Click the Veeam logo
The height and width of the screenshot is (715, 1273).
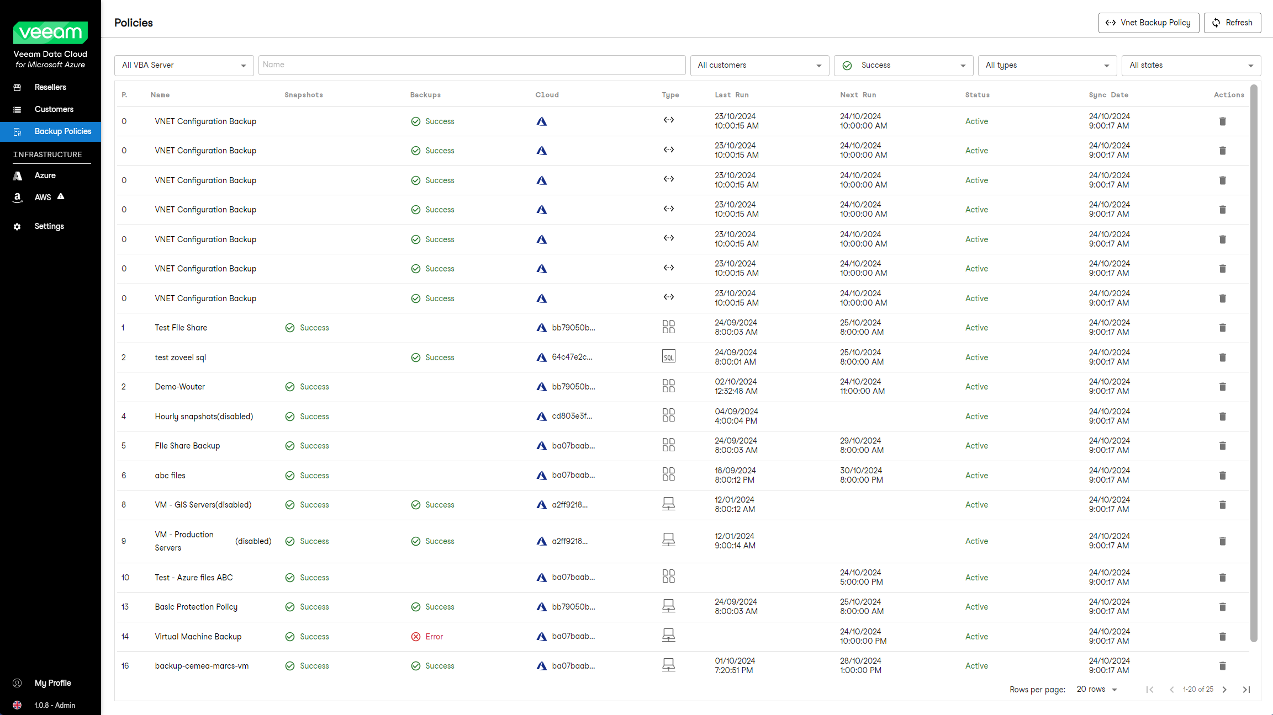50,33
